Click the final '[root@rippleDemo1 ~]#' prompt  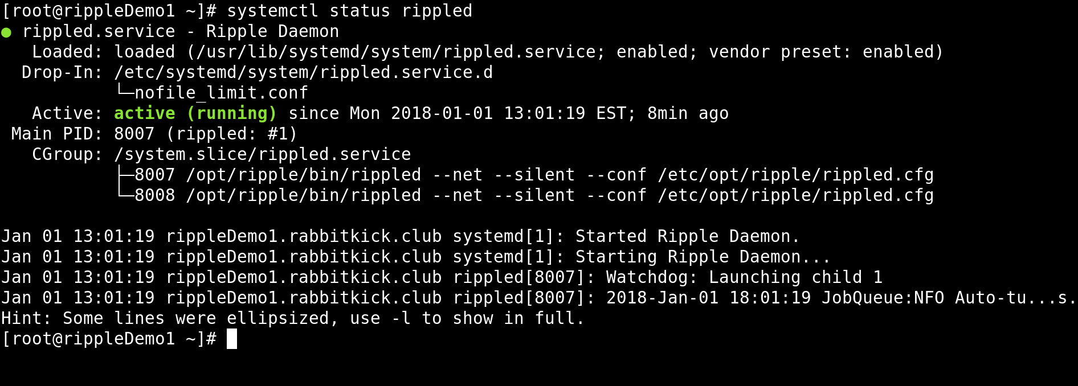(109, 339)
